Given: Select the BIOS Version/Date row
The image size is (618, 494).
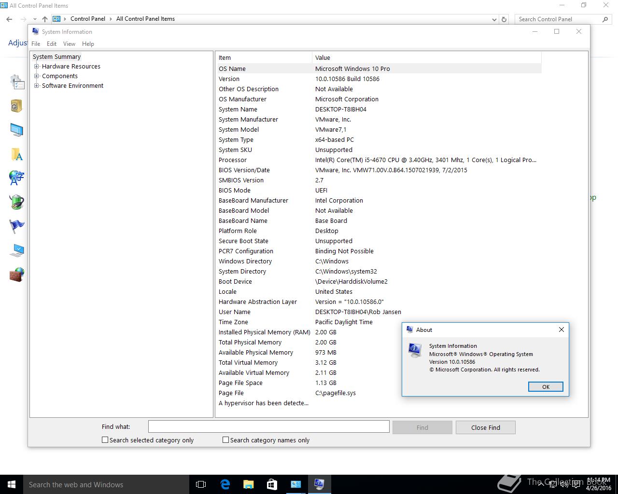Looking at the screenshot, I should pyautogui.click(x=379, y=170).
